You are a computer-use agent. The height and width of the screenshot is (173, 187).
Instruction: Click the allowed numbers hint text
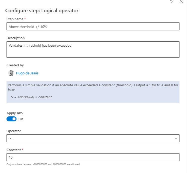coord(43,164)
